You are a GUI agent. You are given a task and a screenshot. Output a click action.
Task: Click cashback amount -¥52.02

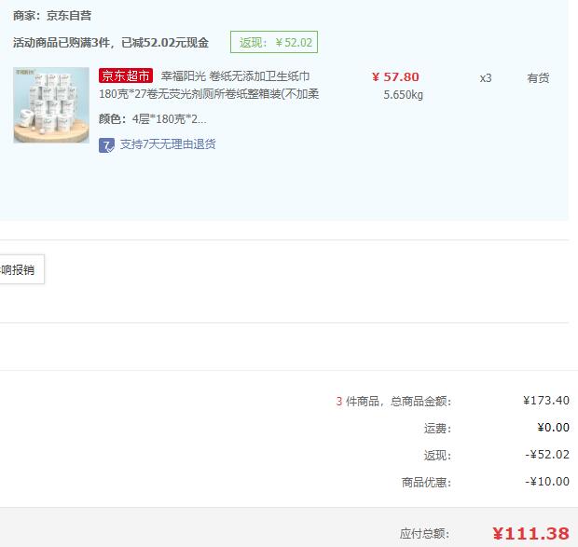(547, 455)
